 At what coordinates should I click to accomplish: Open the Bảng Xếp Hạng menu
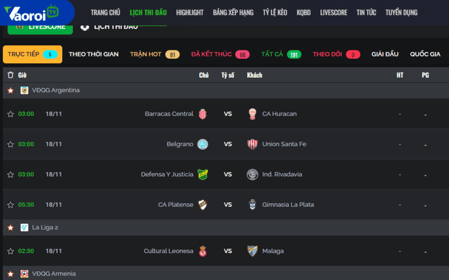click(233, 12)
